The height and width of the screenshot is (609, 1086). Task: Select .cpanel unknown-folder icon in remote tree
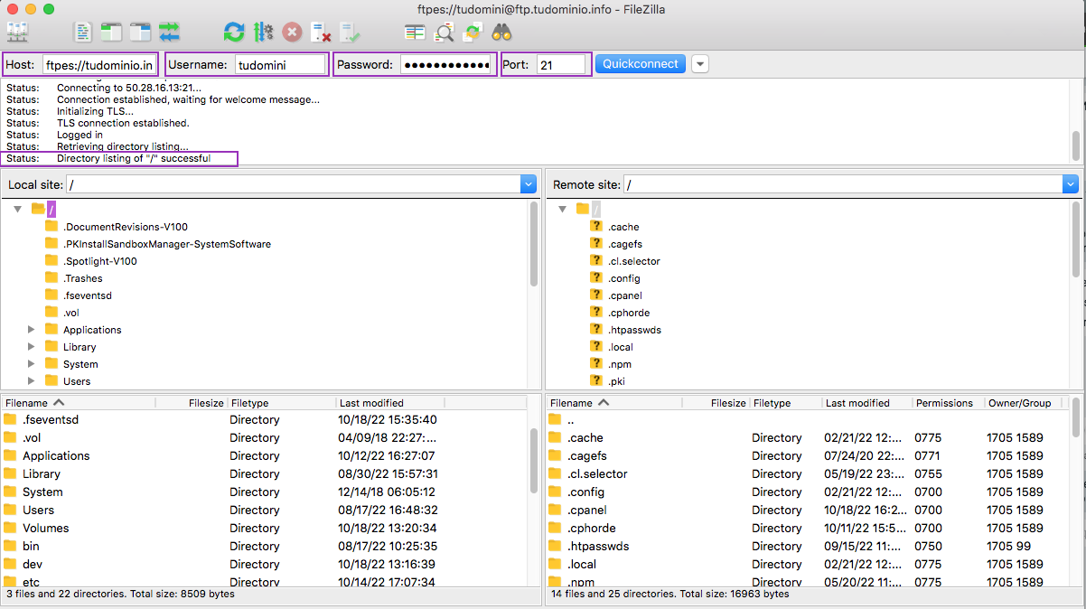point(596,295)
